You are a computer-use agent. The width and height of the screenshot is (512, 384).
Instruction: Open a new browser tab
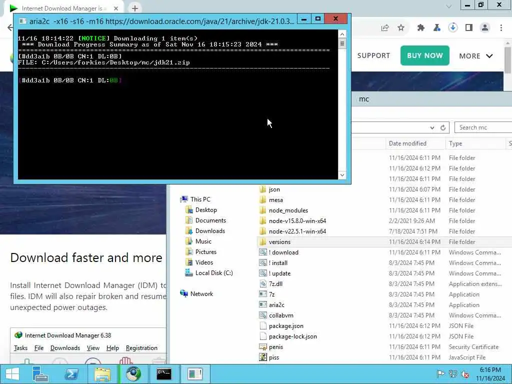coord(135,8)
